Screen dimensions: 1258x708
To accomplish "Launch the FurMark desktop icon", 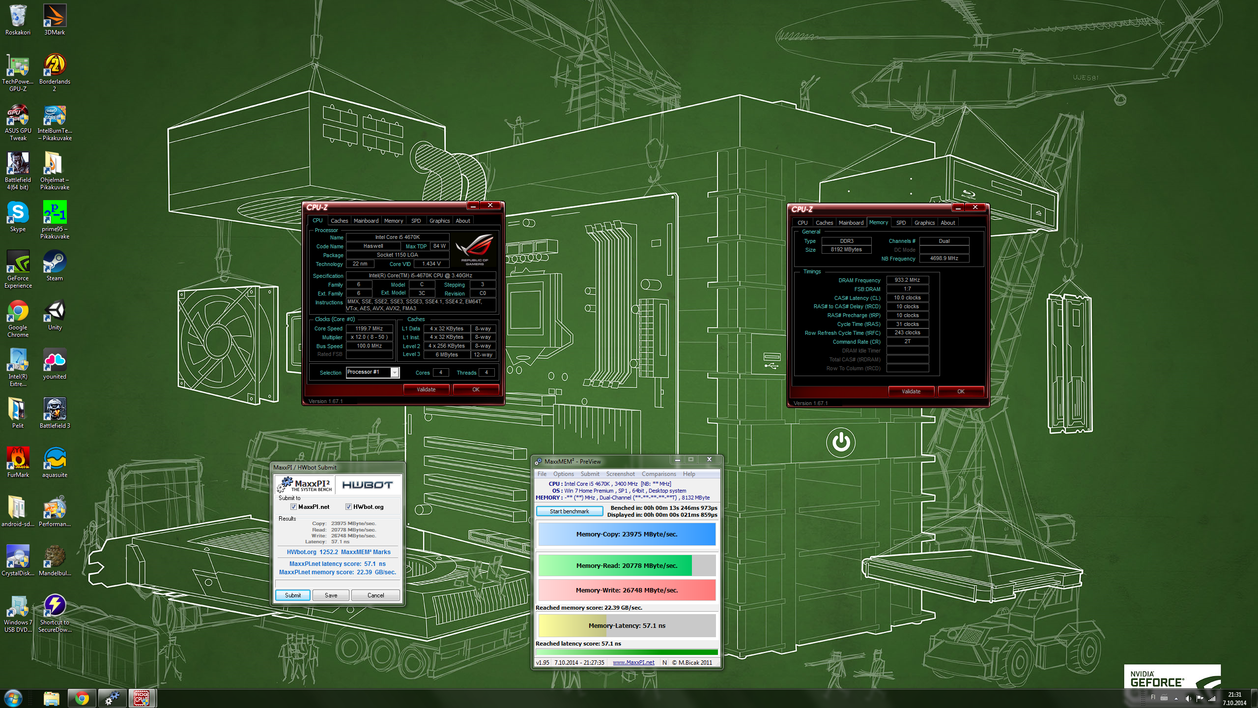I will pos(18,462).
